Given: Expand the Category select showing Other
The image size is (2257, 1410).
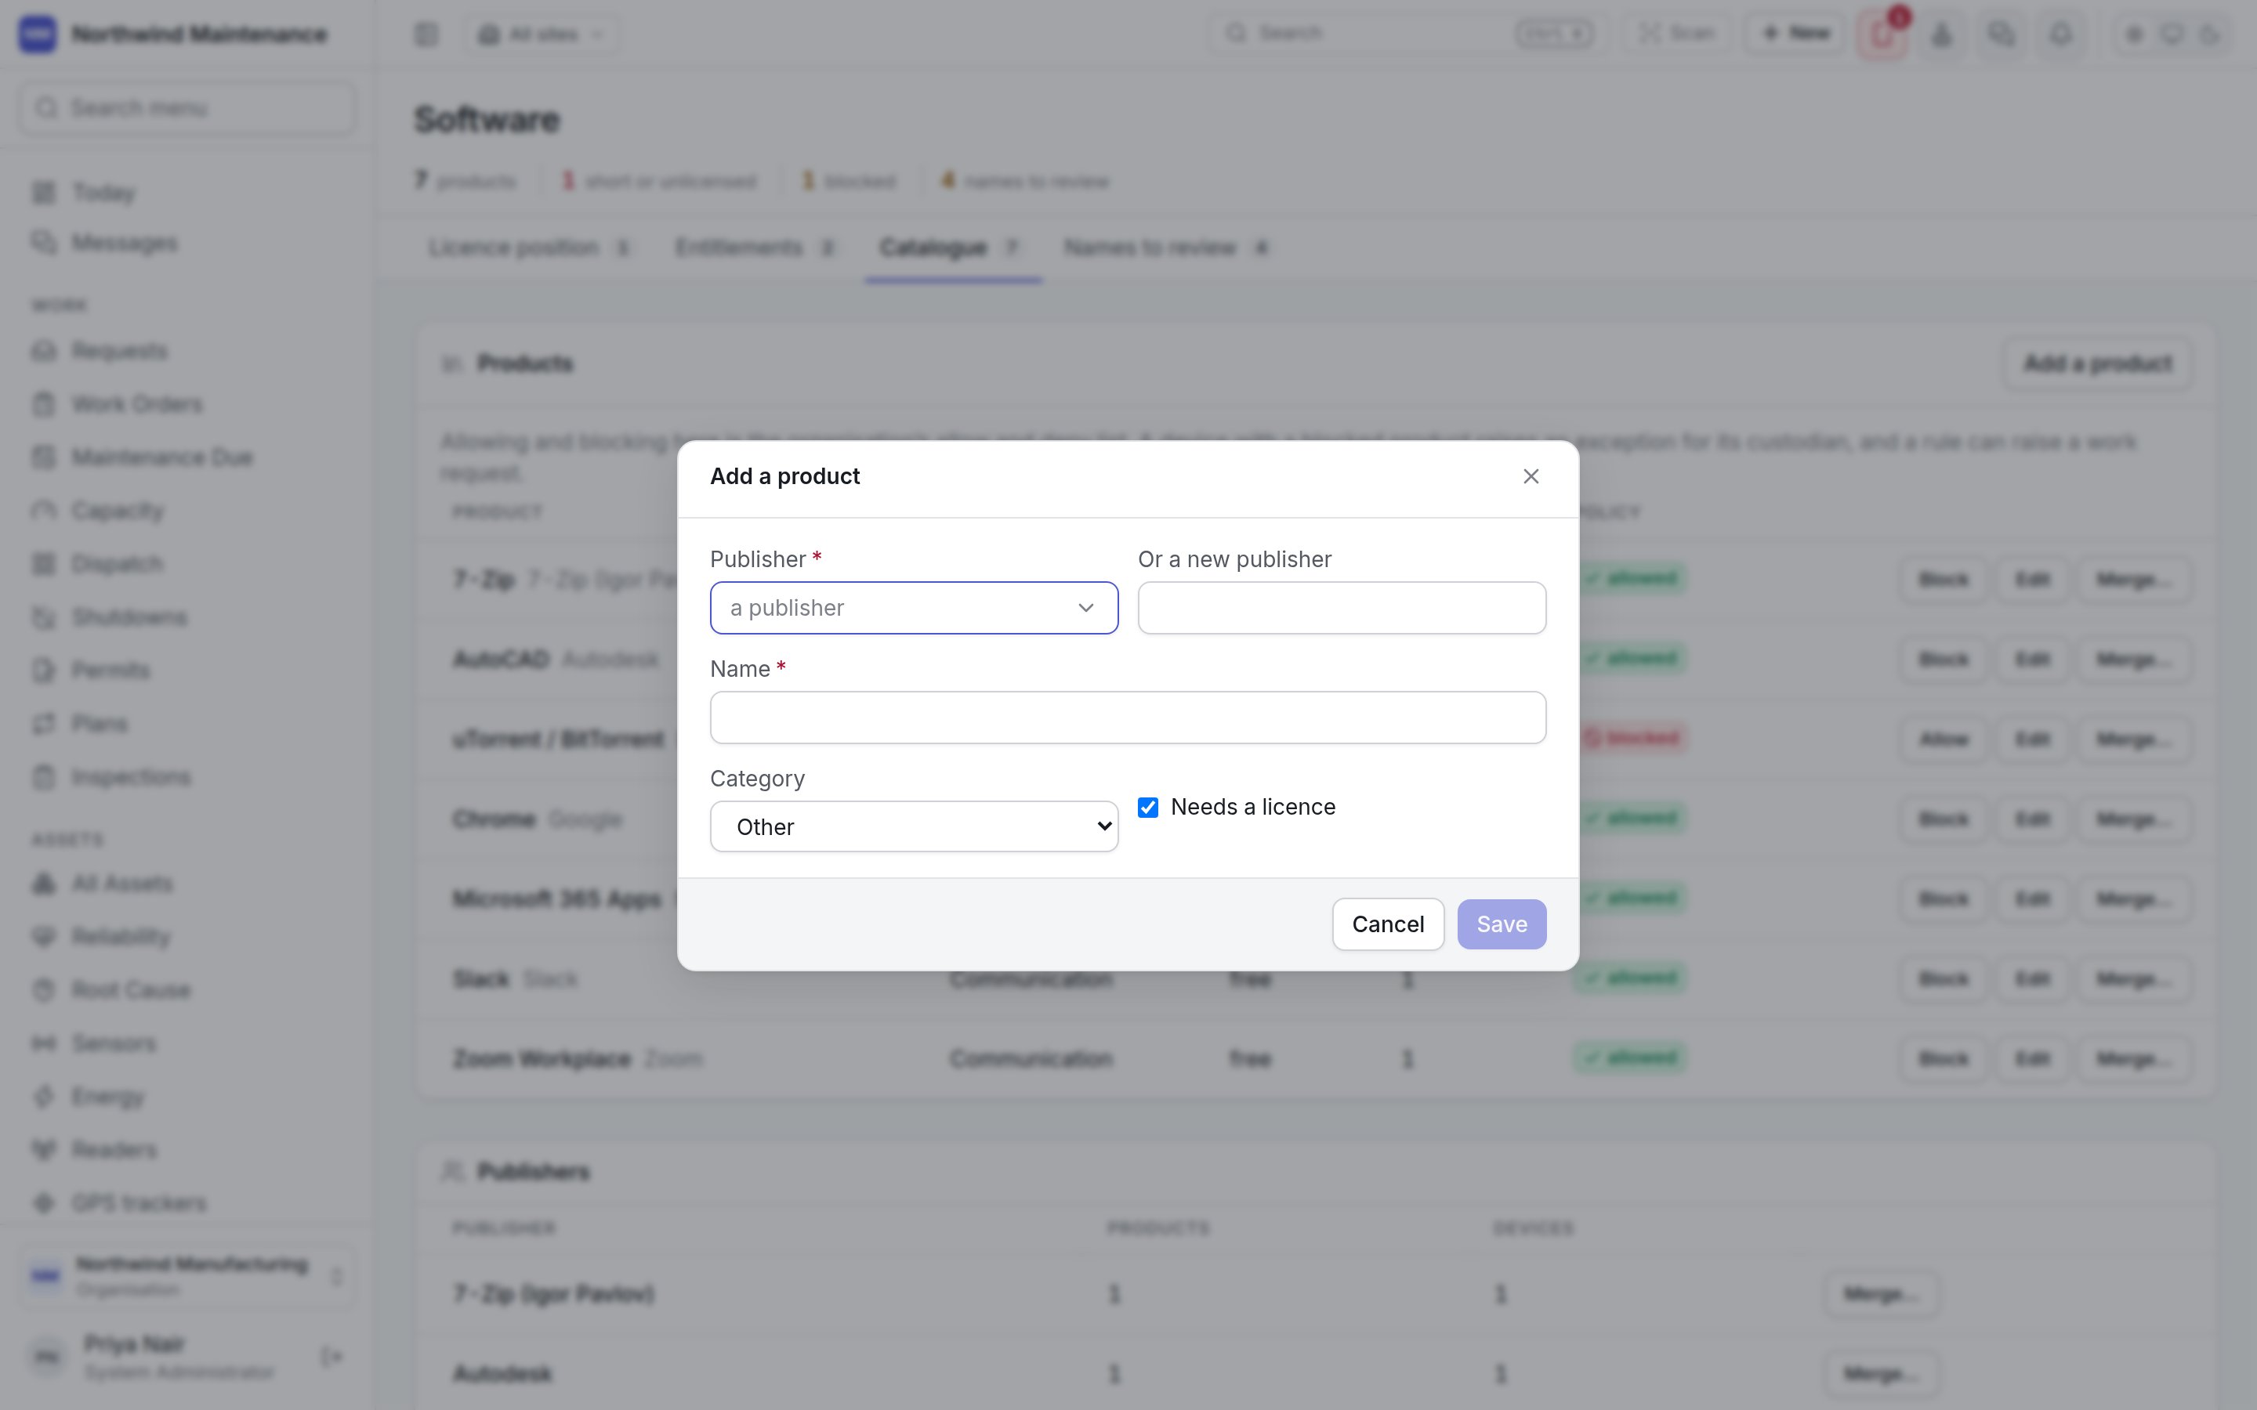Looking at the screenshot, I should (x=914, y=826).
